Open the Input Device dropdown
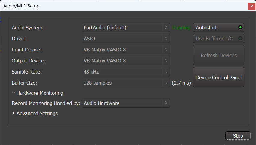Screen dimensions: 256x145 pos(126,50)
